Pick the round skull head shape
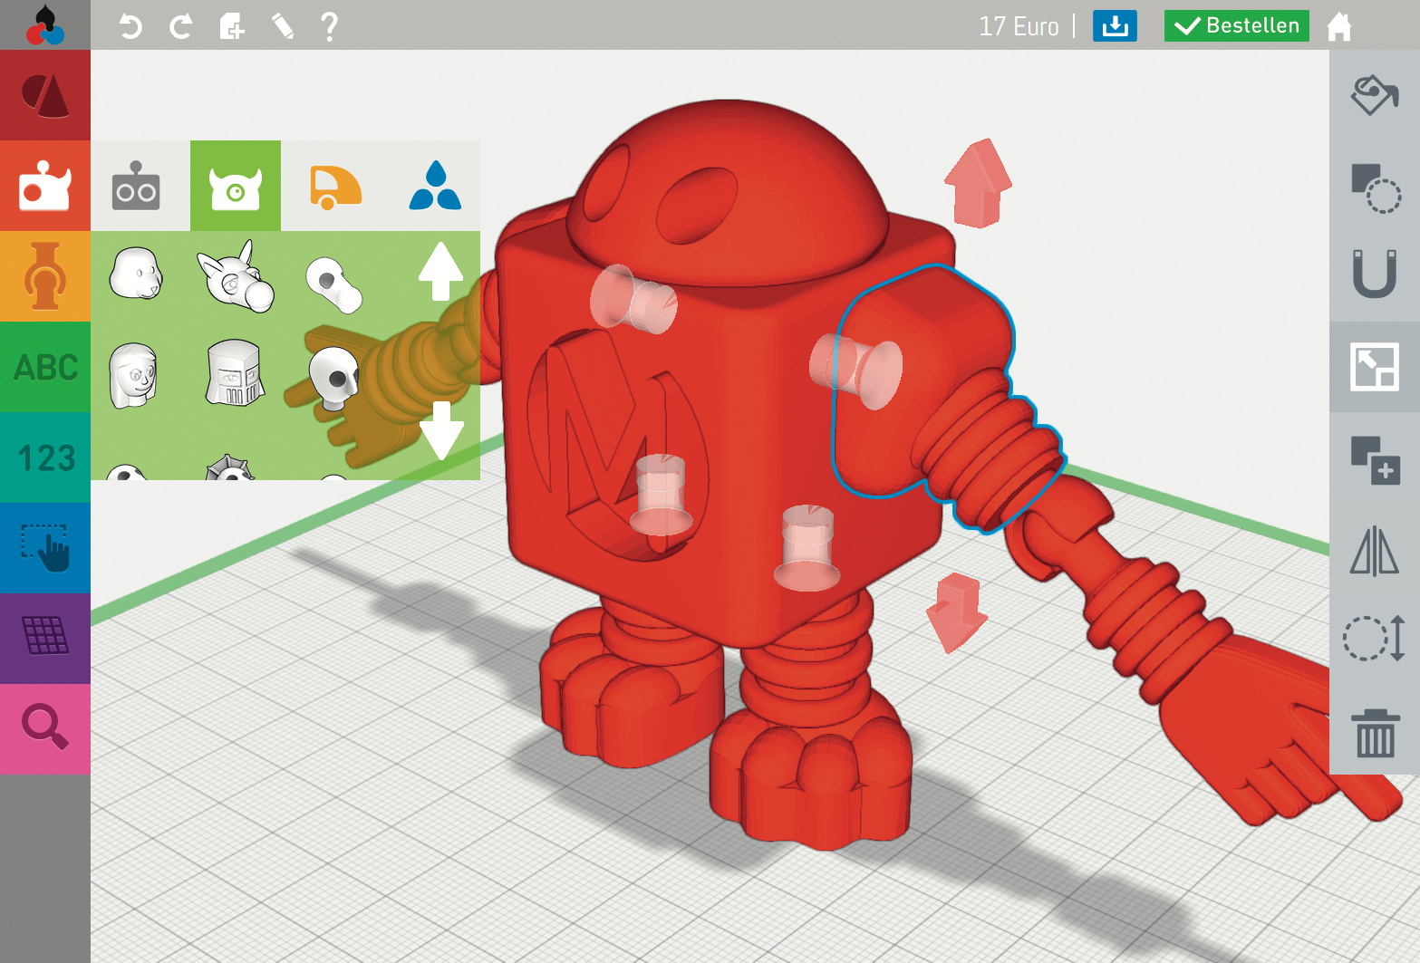The height and width of the screenshot is (963, 1420). click(x=334, y=379)
